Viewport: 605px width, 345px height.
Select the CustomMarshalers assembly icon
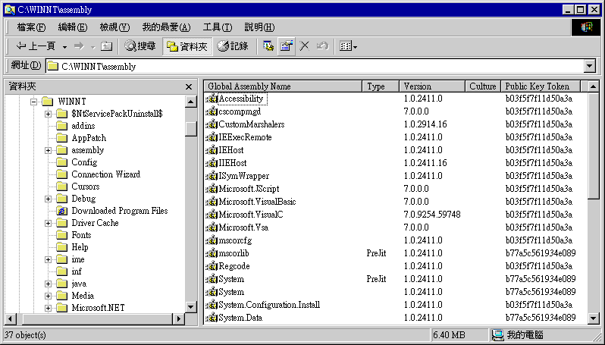point(212,124)
